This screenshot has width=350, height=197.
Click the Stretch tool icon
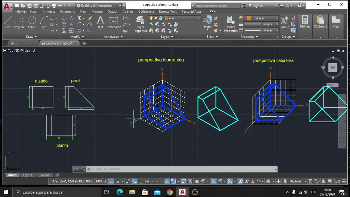pos(64,31)
